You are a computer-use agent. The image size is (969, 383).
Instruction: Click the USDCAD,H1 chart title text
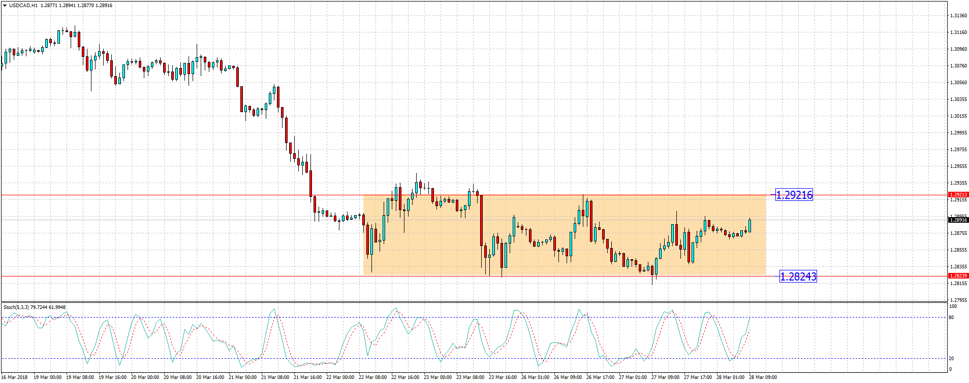click(x=23, y=6)
